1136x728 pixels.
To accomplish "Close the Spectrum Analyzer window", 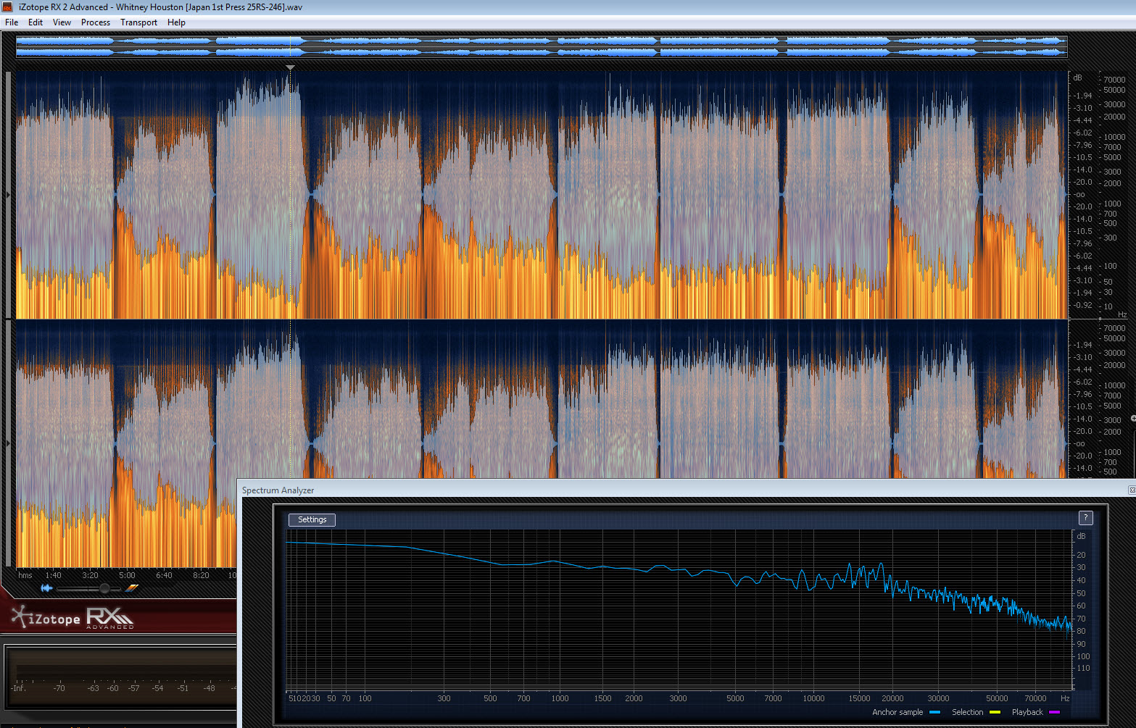I will pos(1132,490).
